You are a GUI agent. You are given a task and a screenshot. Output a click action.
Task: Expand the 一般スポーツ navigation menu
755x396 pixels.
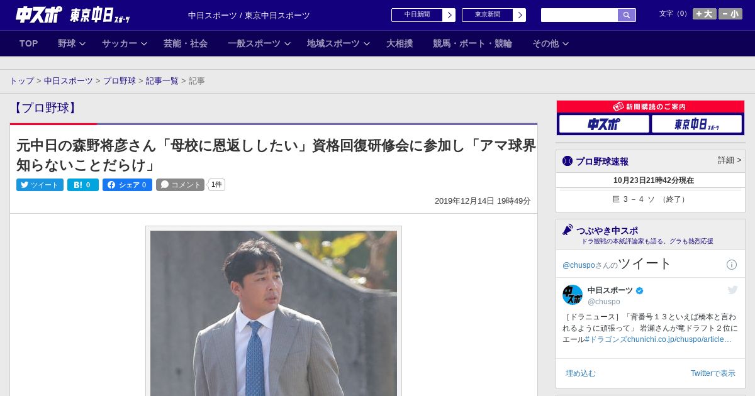pos(259,43)
